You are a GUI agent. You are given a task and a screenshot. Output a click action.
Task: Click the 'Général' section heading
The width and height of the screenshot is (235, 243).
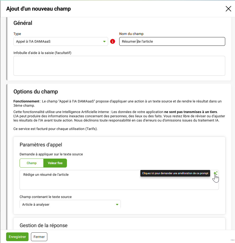[23, 23]
